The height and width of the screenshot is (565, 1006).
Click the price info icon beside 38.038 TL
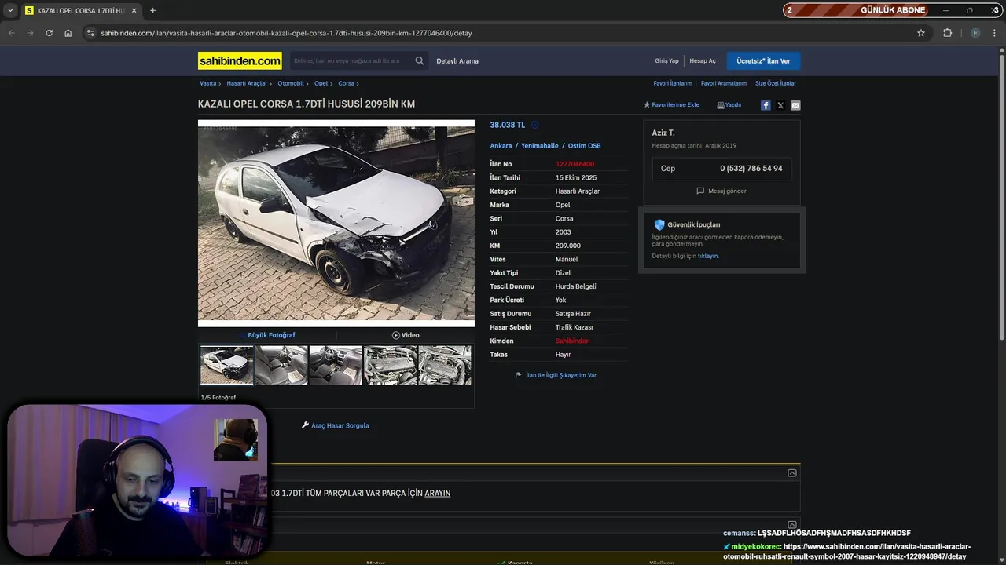534,125
